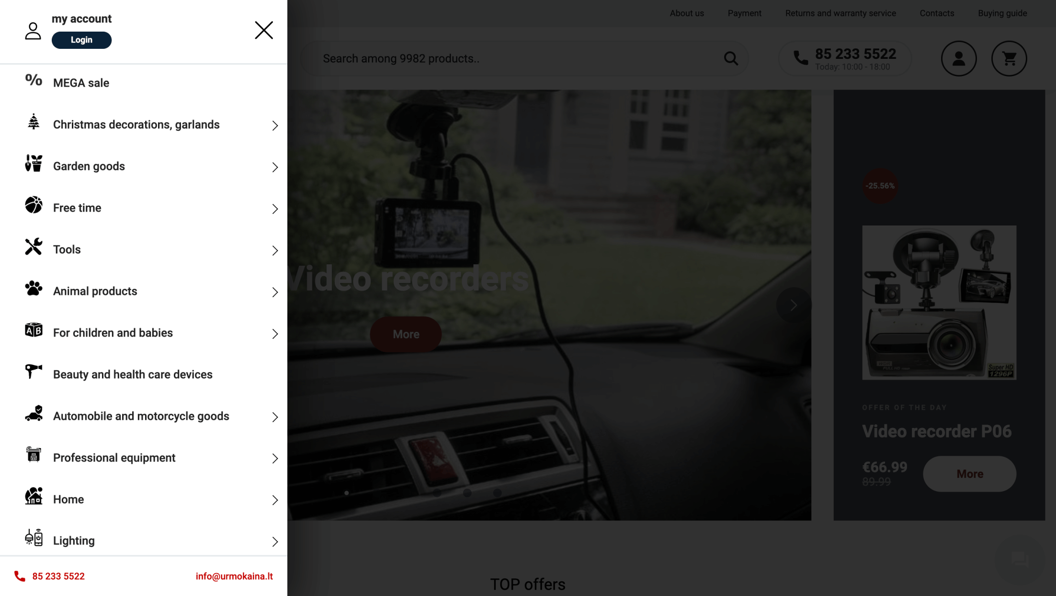Expand the Animal products submenu arrow
The image size is (1056, 596).
coord(275,292)
